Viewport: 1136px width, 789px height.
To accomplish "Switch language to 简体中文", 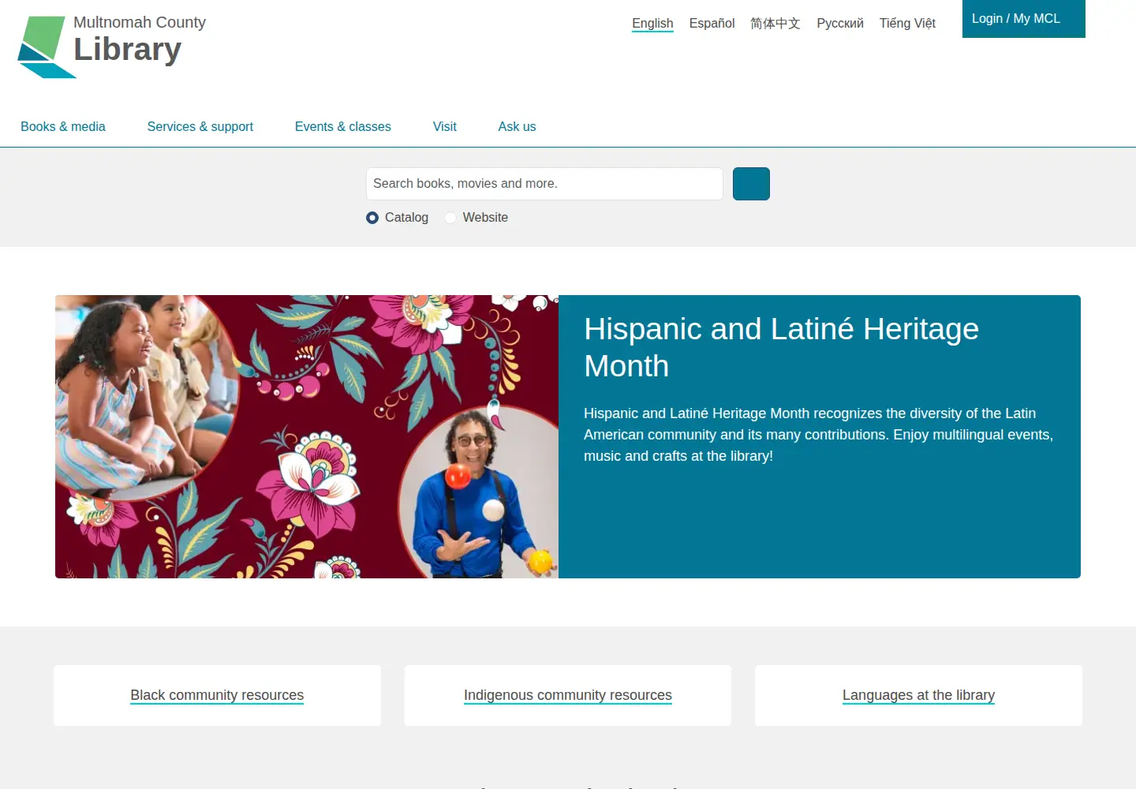I will pyautogui.click(x=775, y=24).
